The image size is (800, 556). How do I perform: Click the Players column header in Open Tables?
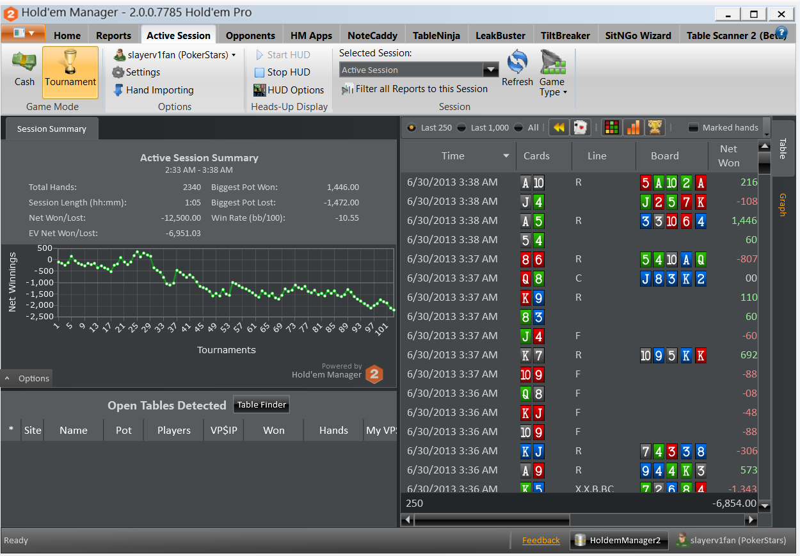(x=173, y=430)
